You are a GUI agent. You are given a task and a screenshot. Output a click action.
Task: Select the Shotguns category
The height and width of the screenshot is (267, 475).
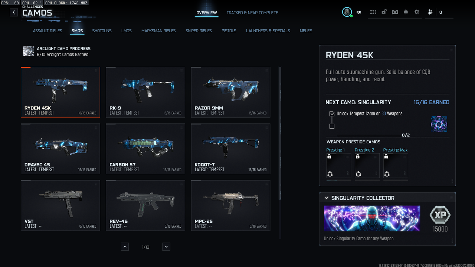[x=102, y=31]
